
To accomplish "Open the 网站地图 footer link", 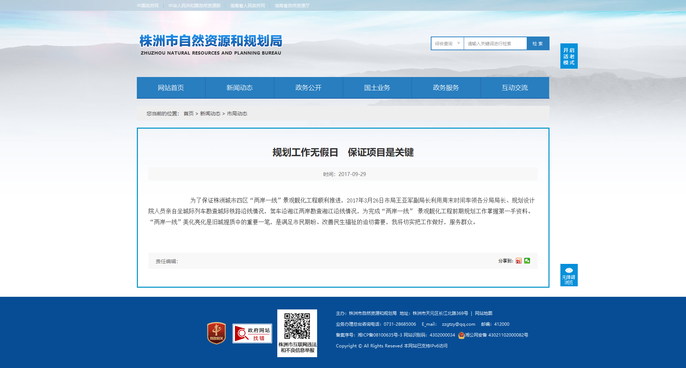I will tap(484, 313).
